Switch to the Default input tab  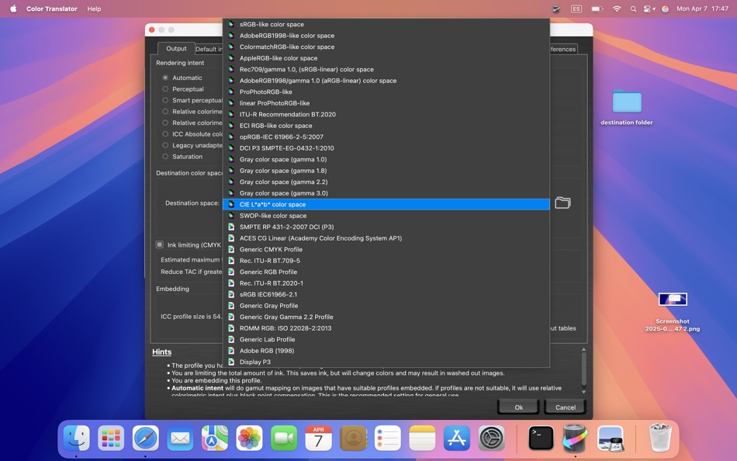tap(209, 49)
